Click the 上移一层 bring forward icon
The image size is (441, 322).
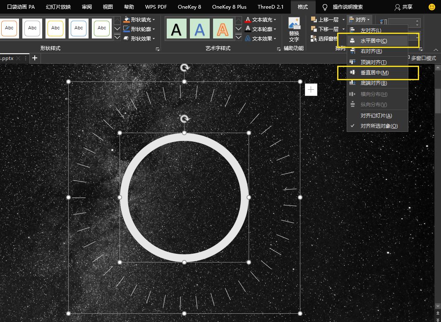click(314, 19)
